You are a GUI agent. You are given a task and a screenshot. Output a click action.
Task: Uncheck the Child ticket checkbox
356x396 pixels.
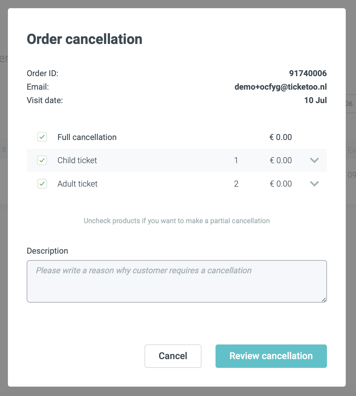[x=42, y=160]
